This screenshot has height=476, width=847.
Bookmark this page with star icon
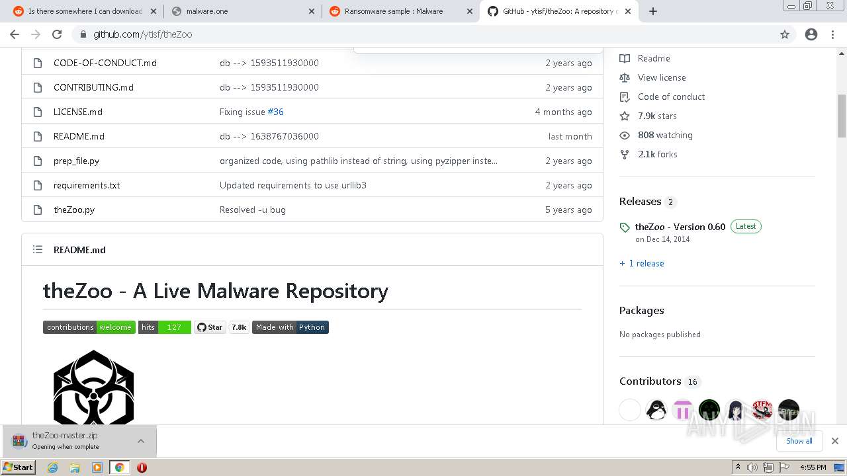pyautogui.click(x=785, y=34)
